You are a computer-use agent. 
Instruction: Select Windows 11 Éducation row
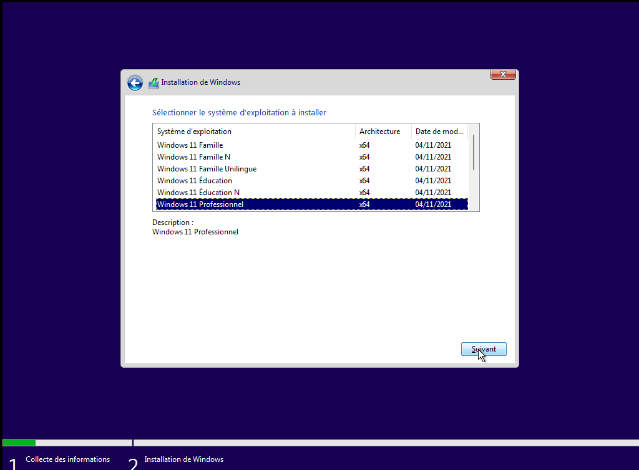pos(312,181)
